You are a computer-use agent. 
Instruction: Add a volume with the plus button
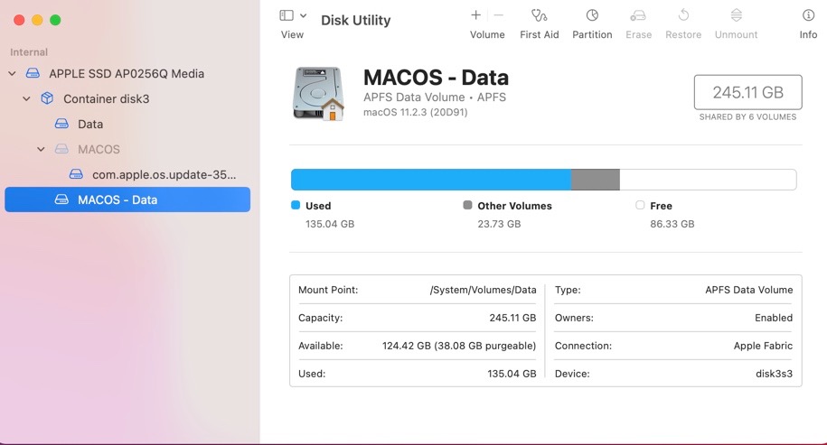475,15
